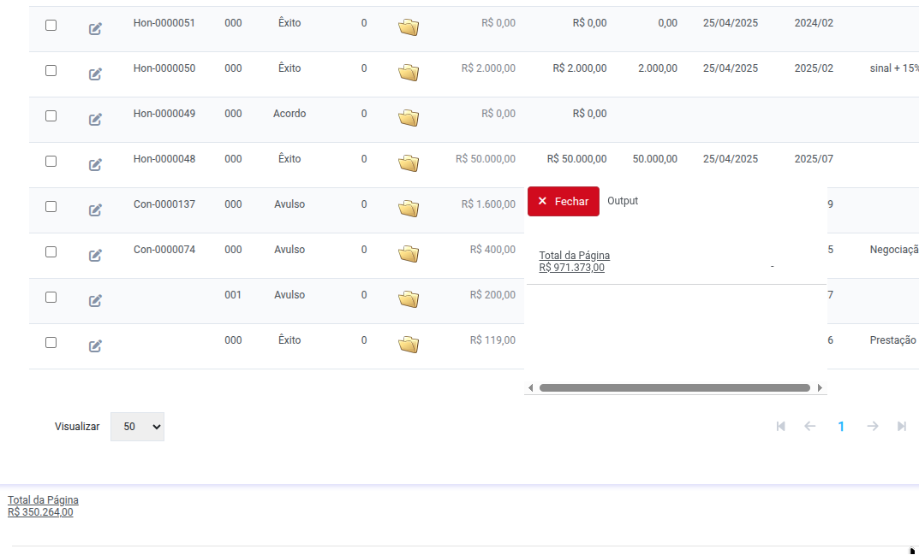Open the Visualizar 50 dropdown

point(137,427)
